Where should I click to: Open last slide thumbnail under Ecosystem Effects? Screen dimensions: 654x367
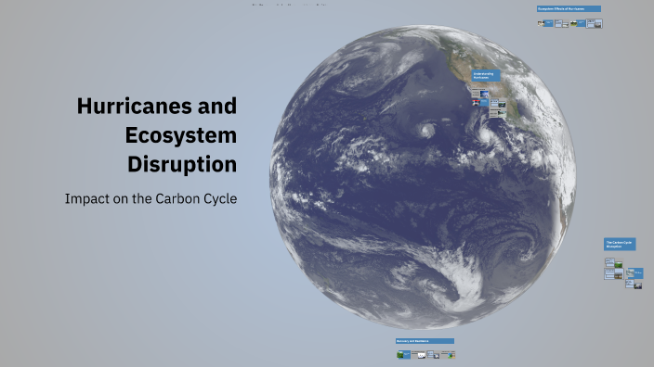[595, 24]
